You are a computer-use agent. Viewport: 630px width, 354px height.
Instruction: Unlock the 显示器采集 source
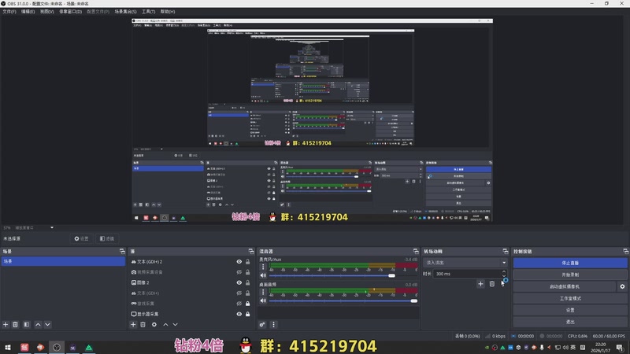point(248,314)
